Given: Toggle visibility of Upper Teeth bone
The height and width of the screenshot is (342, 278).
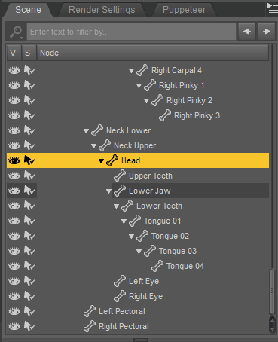Looking at the screenshot, I should click(x=14, y=176).
